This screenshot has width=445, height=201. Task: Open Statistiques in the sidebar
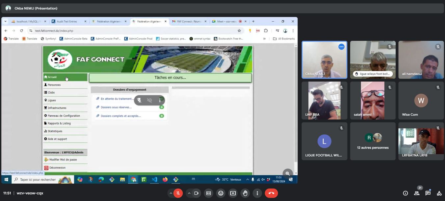tap(65, 131)
